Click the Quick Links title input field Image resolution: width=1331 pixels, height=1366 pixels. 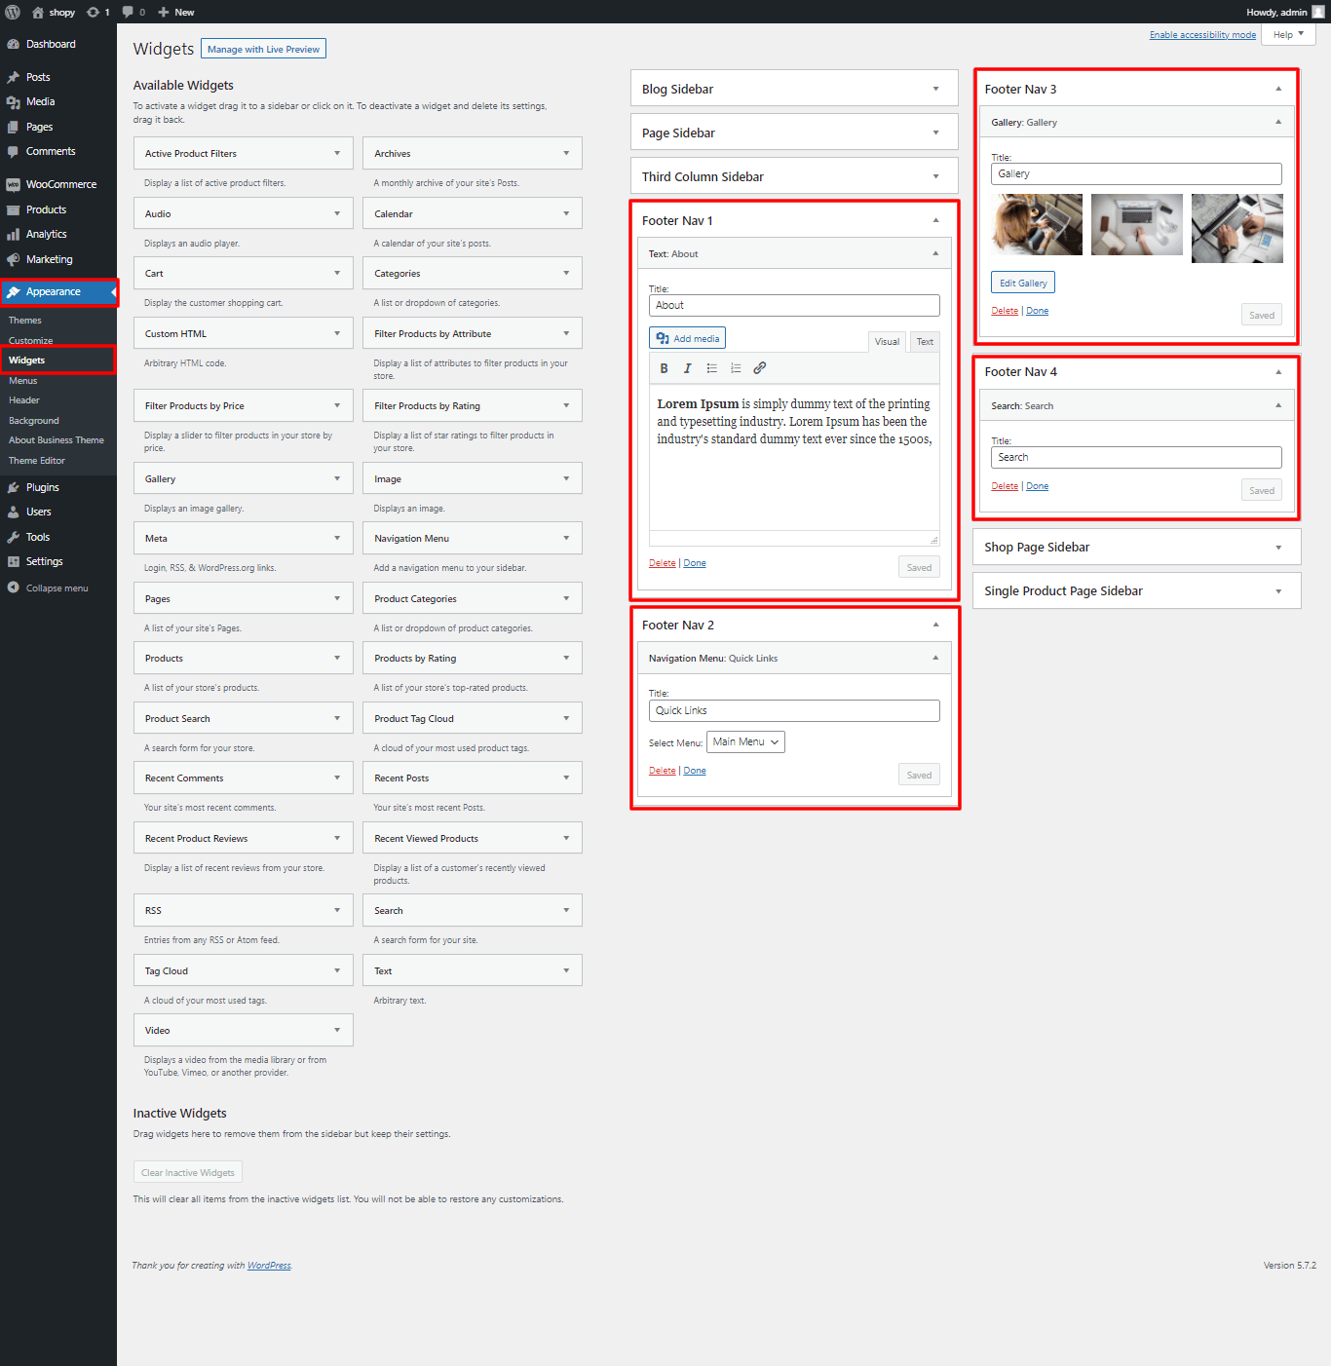794,710
